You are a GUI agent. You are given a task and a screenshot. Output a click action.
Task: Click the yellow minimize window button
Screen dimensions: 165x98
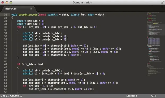(7, 2)
